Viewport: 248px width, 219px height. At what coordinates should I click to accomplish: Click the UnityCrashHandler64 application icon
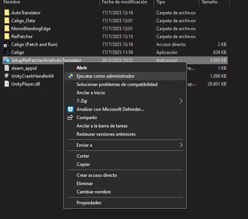tap(6, 76)
